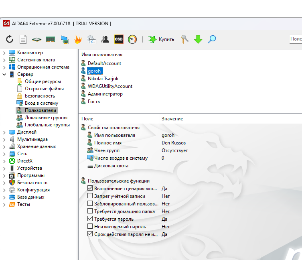Click Свойства пользователя group header

coord(114,128)
